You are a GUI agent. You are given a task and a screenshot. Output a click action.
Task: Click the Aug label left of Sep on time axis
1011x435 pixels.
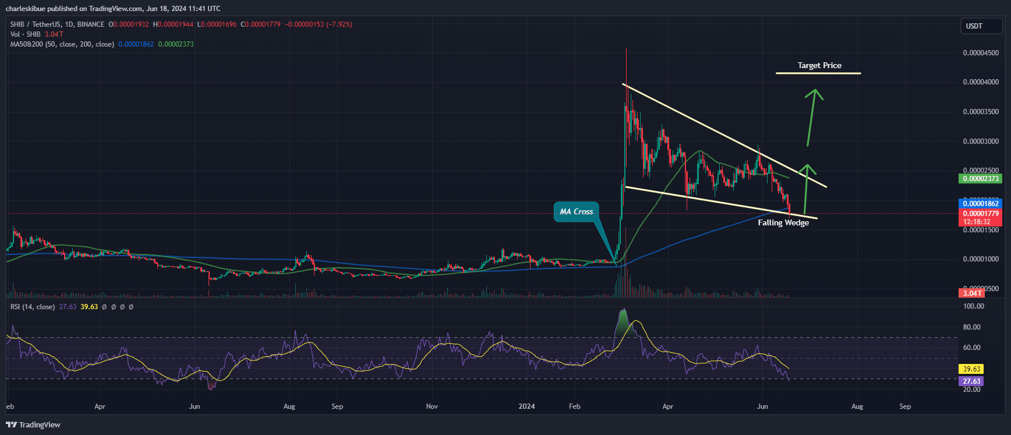[x=289, y=406]
